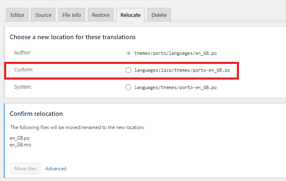Click the en_GB.mo file name in the list
Viewport: 286px width, 181px height.
coord(20,145)
